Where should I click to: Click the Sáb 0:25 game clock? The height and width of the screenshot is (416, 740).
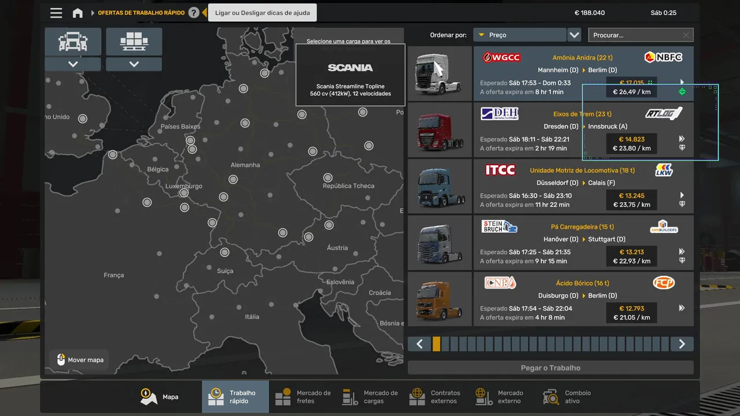click(663, 13)
